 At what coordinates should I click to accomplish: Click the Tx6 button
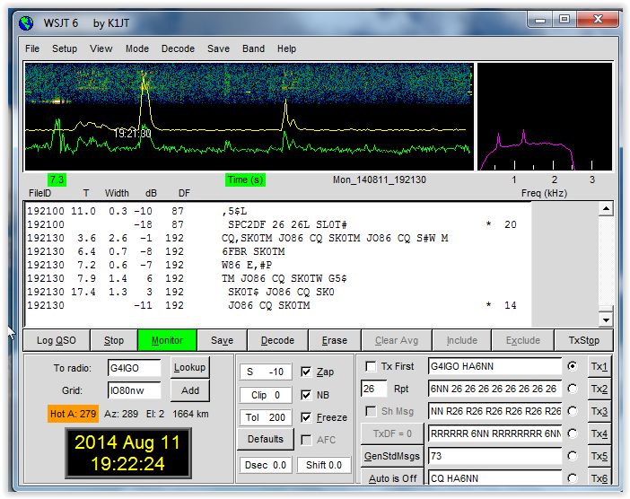point(599,477)
